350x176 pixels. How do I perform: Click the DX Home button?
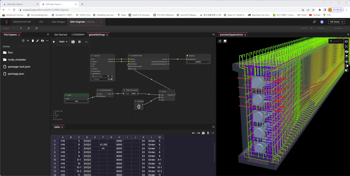click(337, 22)
